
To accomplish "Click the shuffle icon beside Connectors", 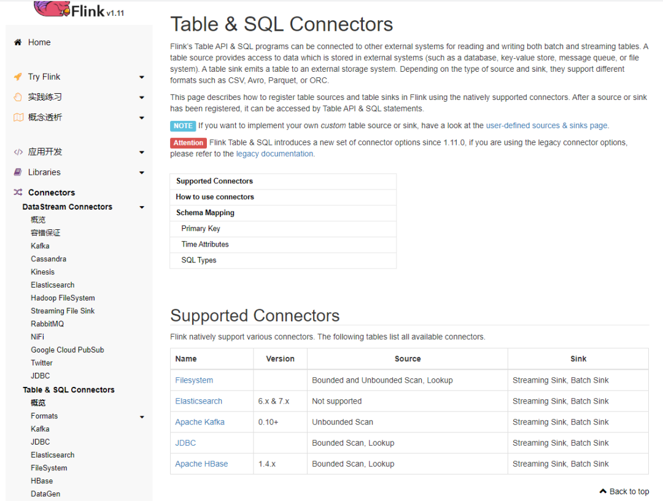I will [18, 193].
